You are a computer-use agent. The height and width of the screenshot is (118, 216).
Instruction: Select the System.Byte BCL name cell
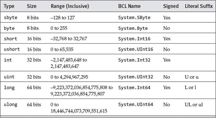tap(133, 28)
